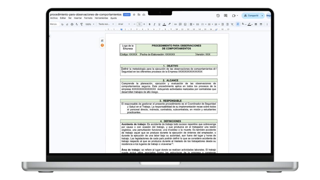Click the Compartir button
Image resolution: width=320 pixels, height=180 pixels.
tap(253, 15)
